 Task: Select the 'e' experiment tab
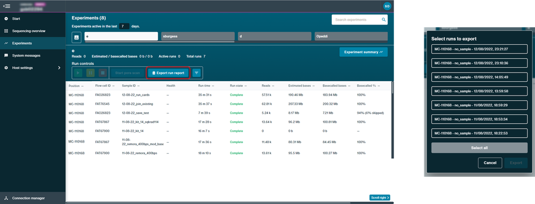[121, 36]
